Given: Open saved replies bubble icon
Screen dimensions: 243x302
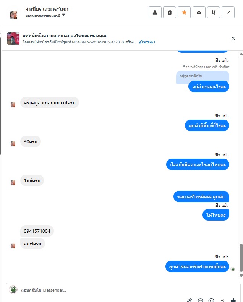Looking at the screenshot, I should click(x=201, y=300).
